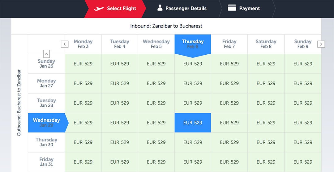Show later inbound dates with right arrow
This screenshot has width=334, height=172.
click(321, 44)
